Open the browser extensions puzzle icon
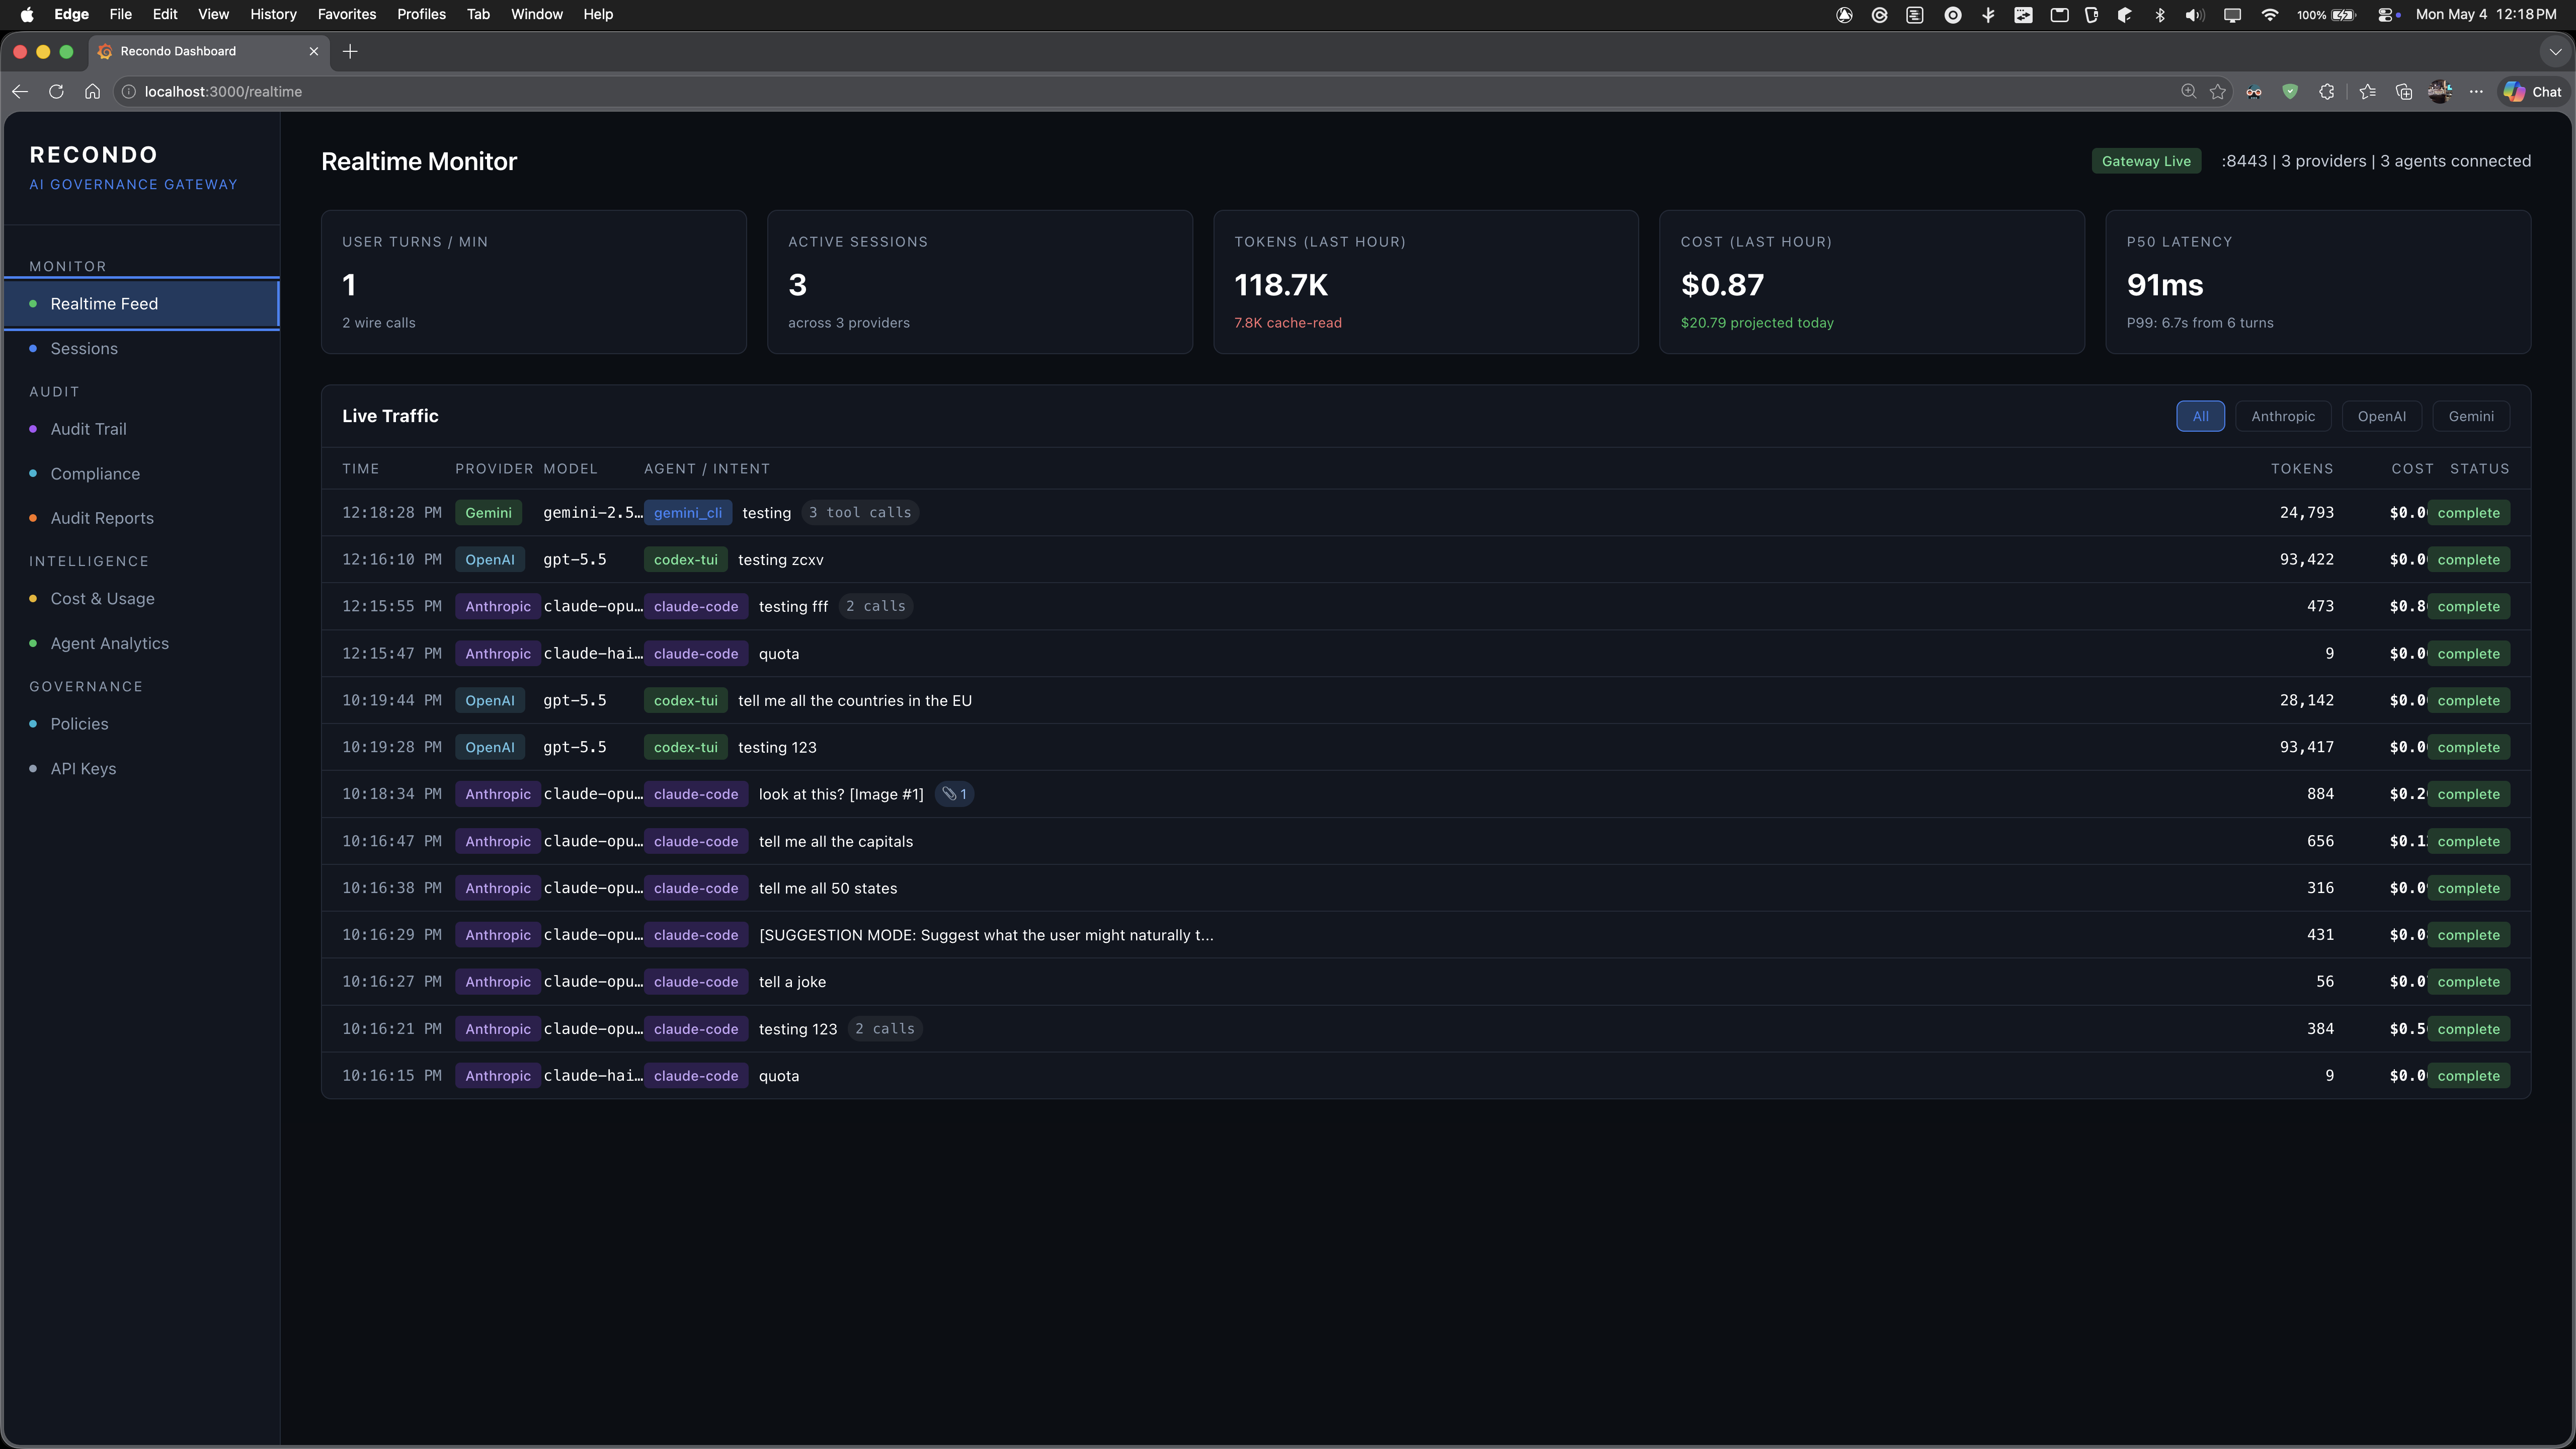 2327,91
